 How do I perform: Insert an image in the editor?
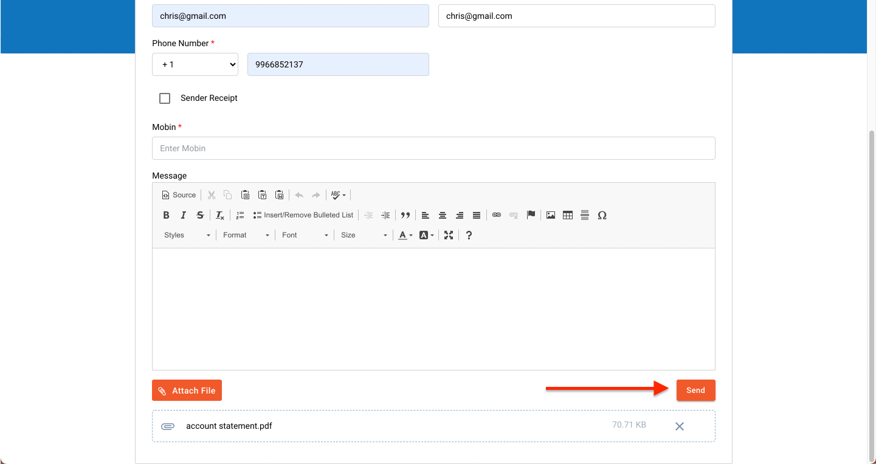[551, 215]
